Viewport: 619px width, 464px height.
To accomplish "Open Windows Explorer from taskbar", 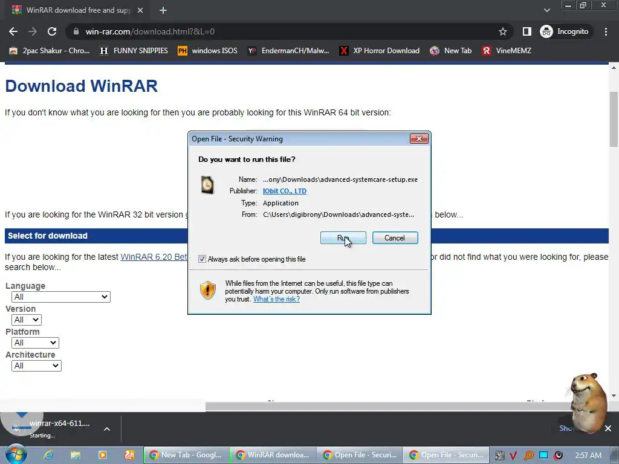I will pyautogui.click(x=76, y=455).
